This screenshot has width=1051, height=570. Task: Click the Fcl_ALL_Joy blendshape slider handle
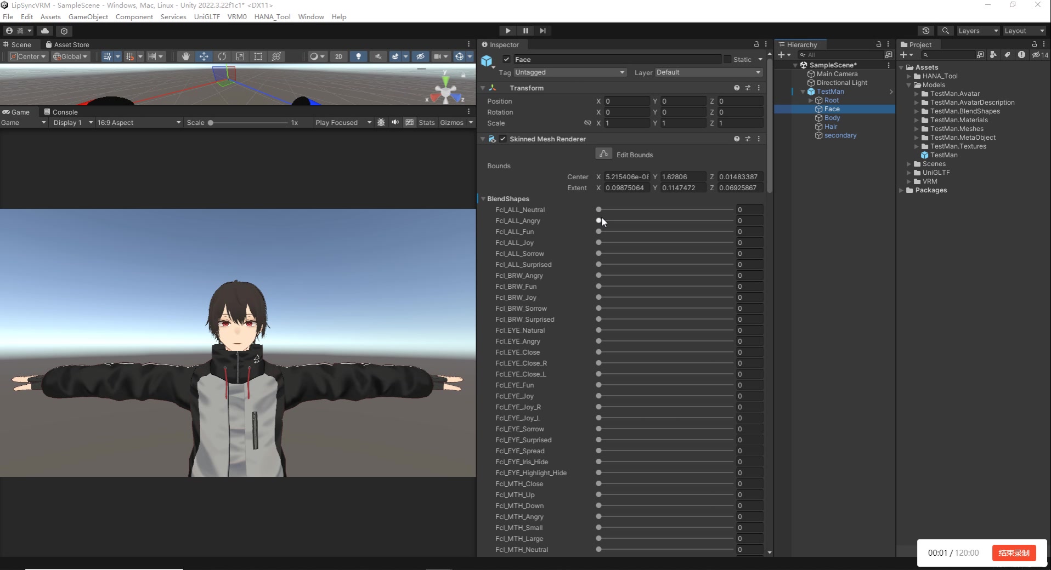click(x=598, y=243)
